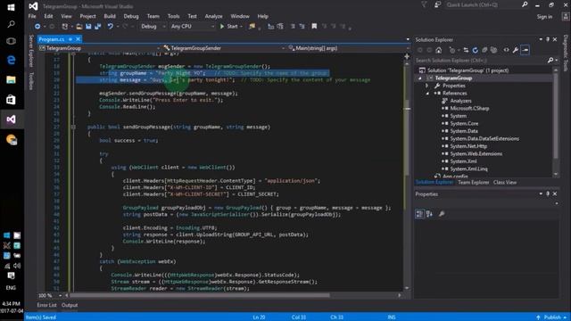Open the Toolbox side tab
This screenshot has width=571, height=321.
31,81
